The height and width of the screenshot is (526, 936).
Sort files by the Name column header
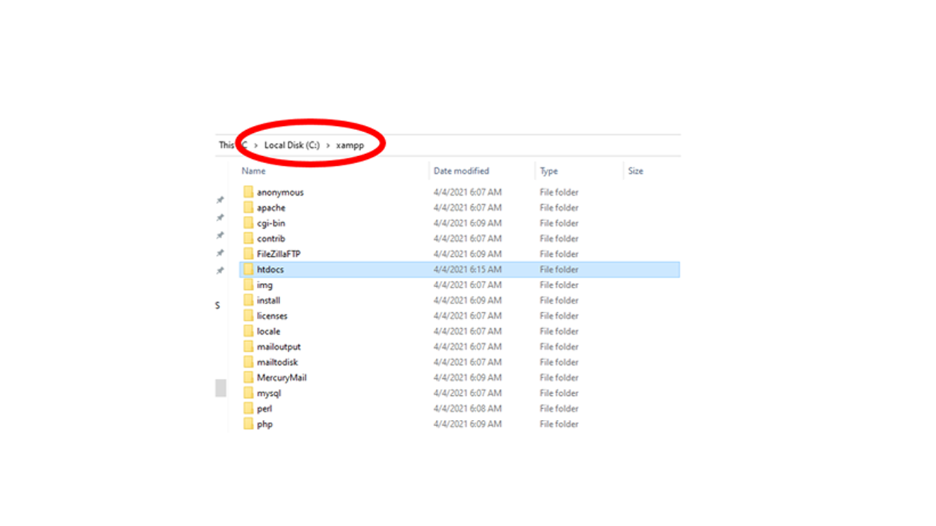coord(254,171)
